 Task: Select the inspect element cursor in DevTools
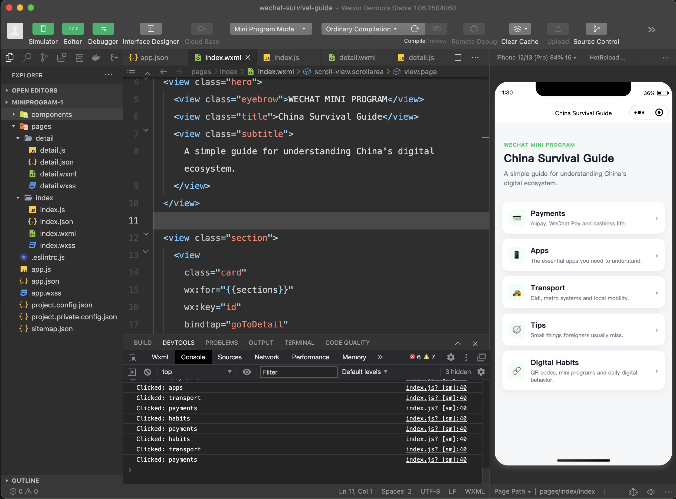[132, 357]
